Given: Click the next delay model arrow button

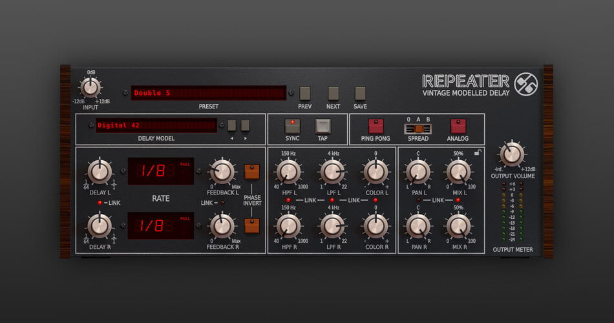Looking at the screenshot, I should click(x=245, y=125).
